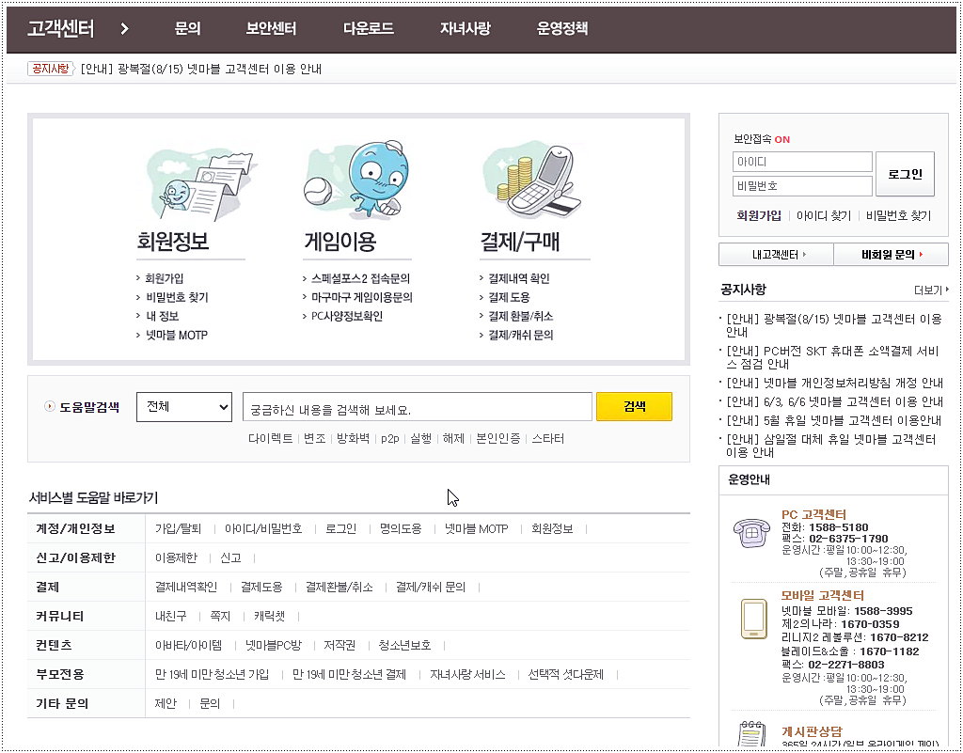Open 이용제한 in 신고/이용제한 row
This screenshot has height=753, width=963.
coord(176,557)
